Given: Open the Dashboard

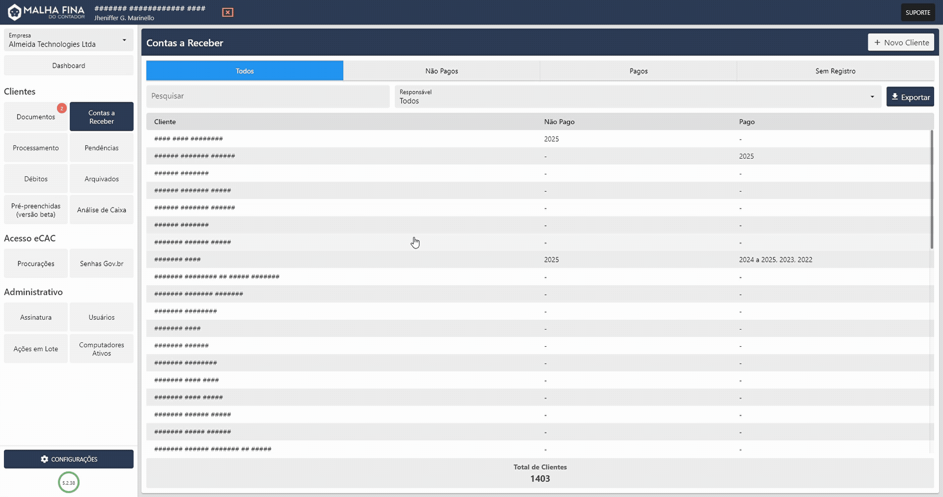Looking at the screenshot, I should tap(68, 65).
